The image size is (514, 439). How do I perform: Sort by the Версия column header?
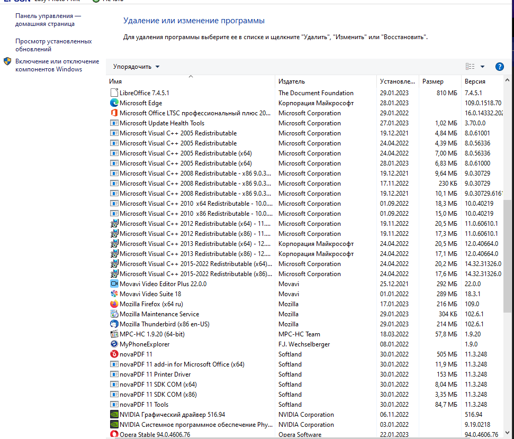pyautogui.click(x=482, y=81)
